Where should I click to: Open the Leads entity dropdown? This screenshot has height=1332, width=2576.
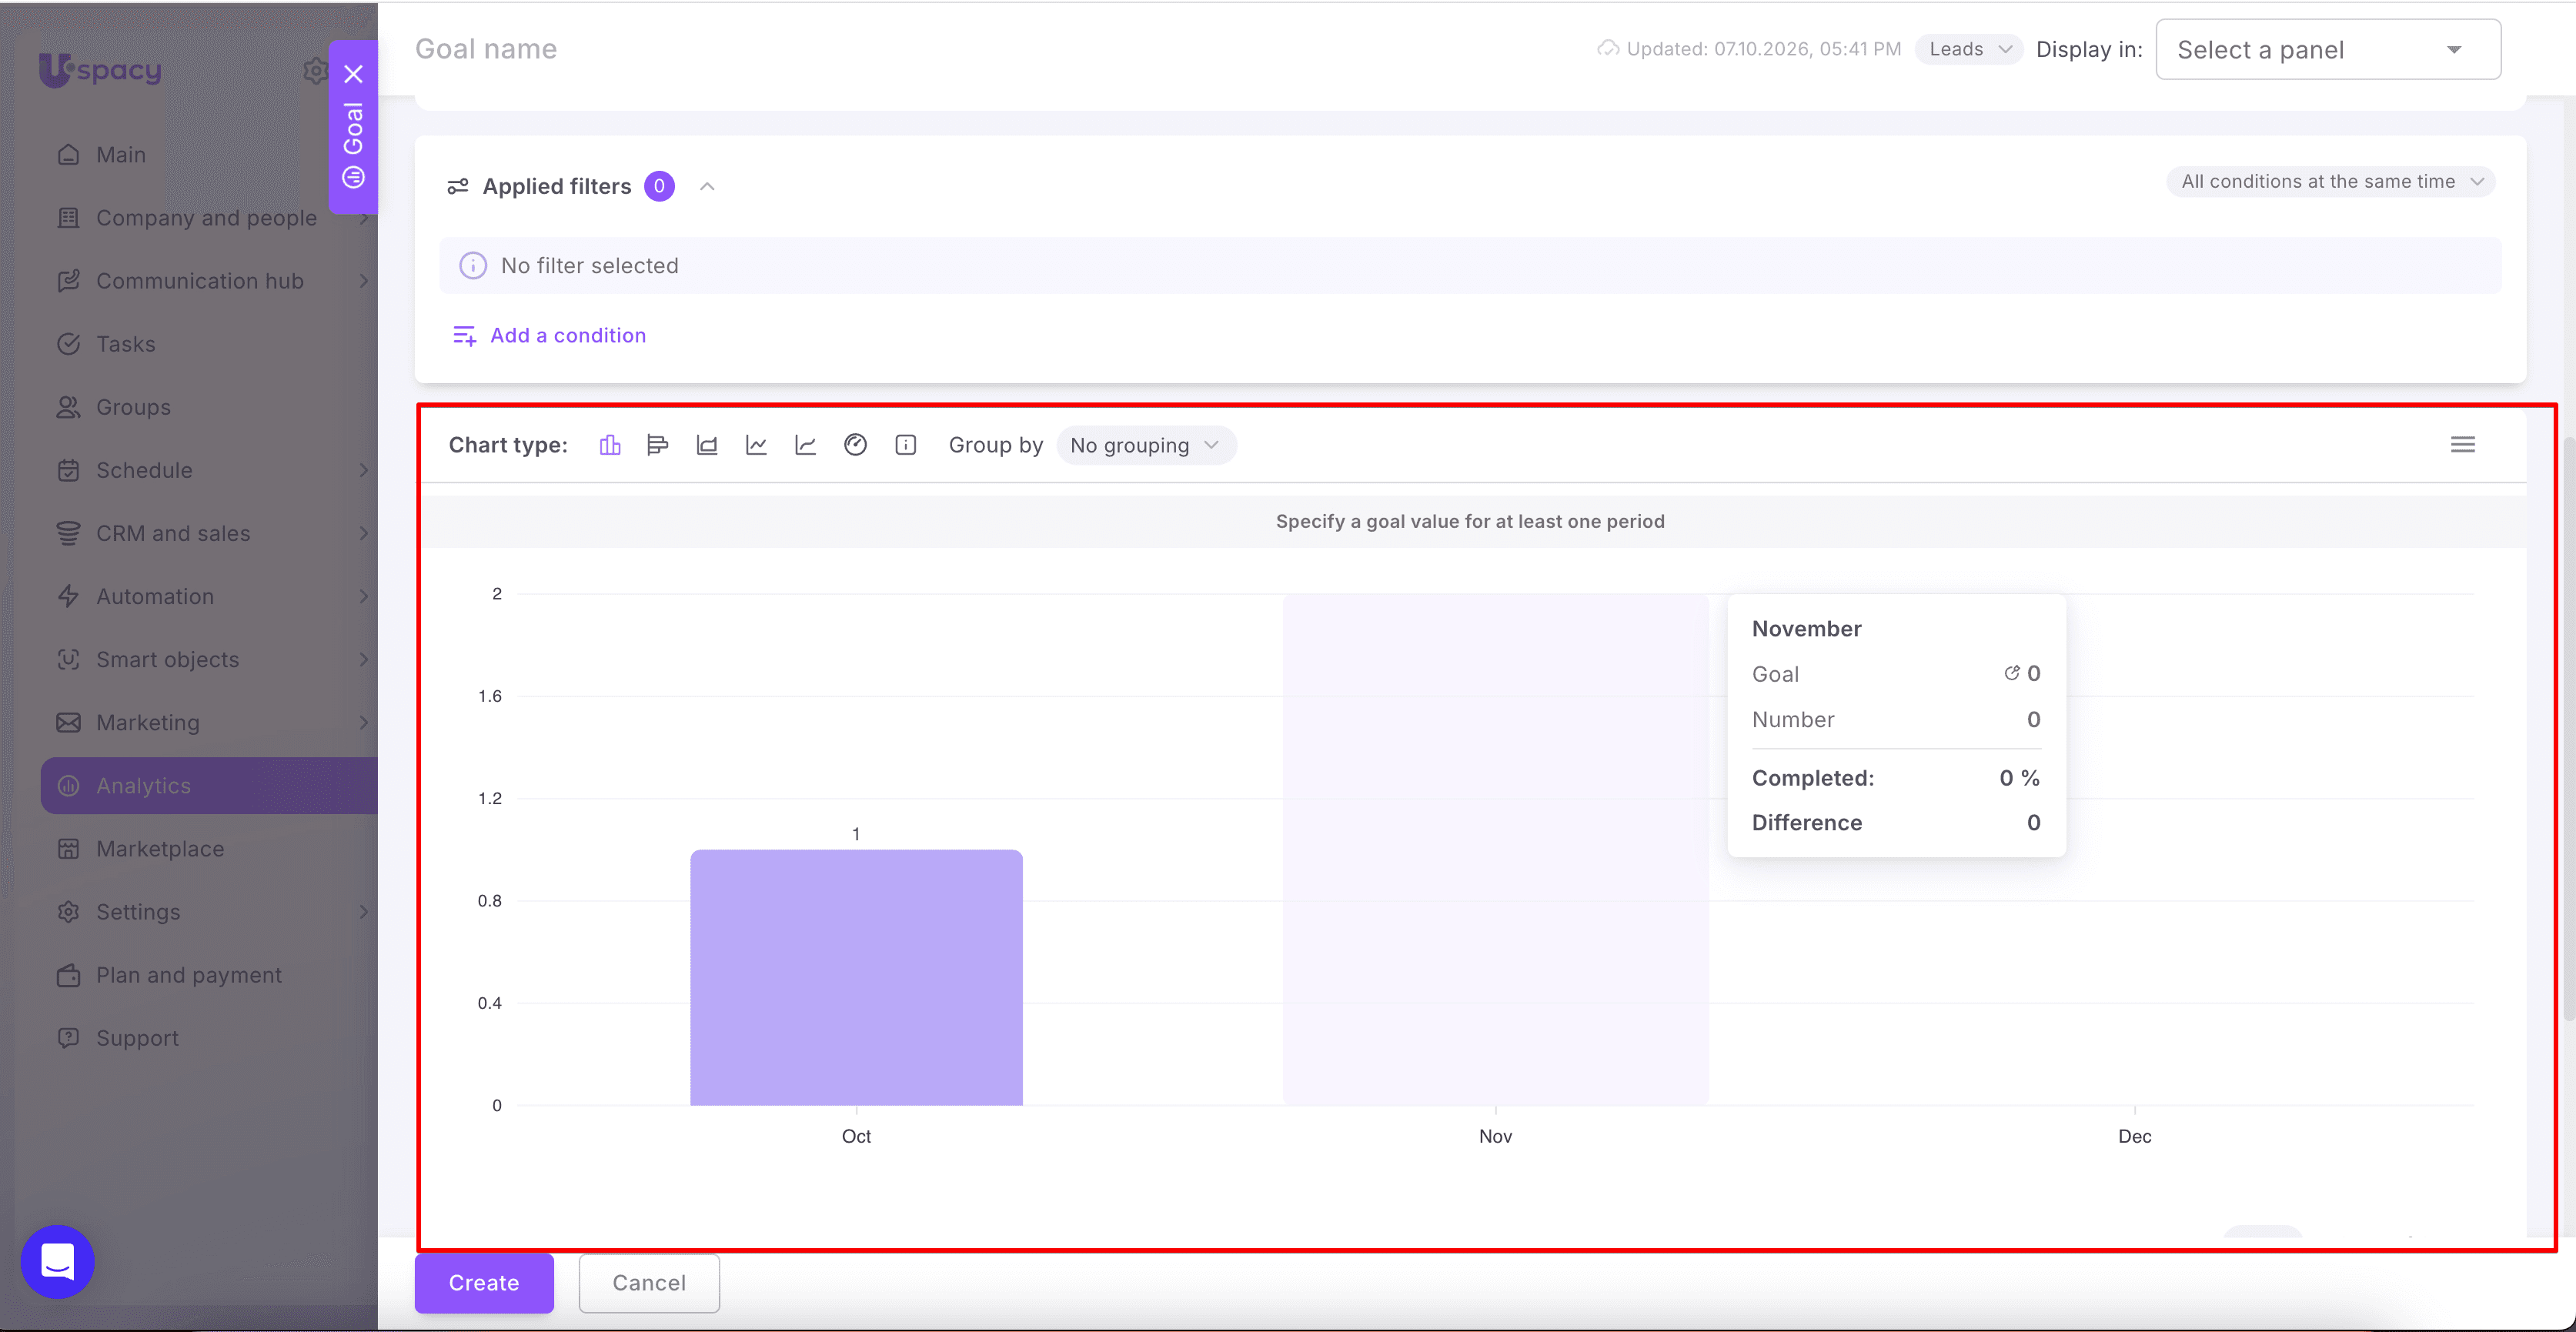(1968, 49)
